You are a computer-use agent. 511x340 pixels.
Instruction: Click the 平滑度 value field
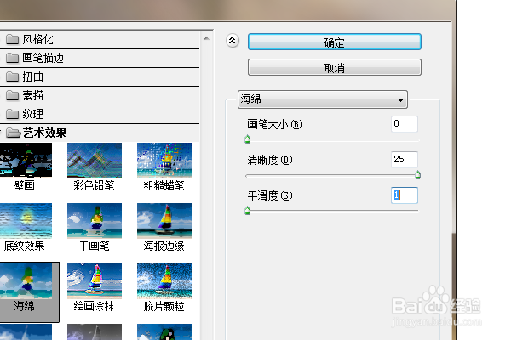click(405, 195)
